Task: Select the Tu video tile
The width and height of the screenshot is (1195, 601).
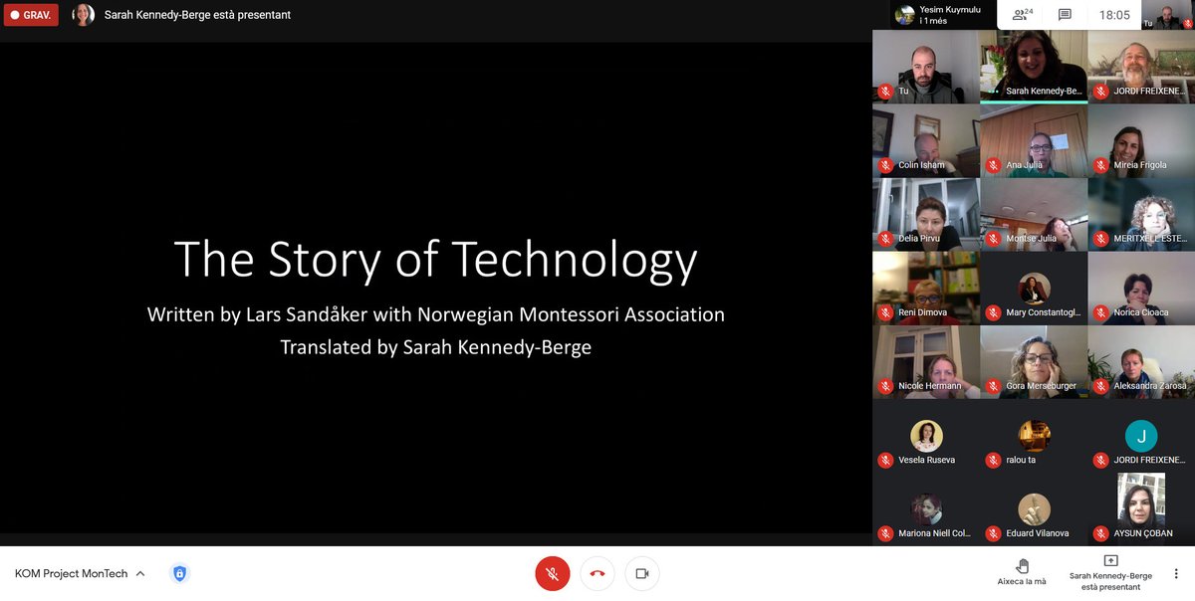Action: 926,67
